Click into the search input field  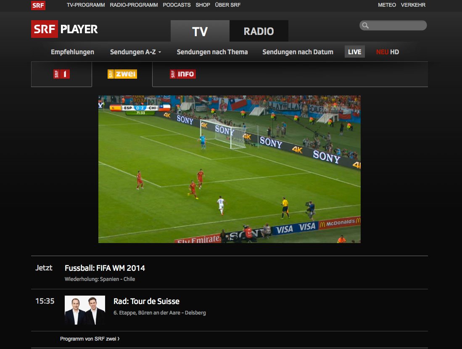pyautogui.click(x=393, y=25)
